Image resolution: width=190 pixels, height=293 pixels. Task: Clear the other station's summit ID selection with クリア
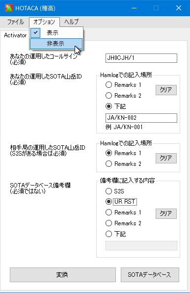pyautogui.click(x=166, y=158)
